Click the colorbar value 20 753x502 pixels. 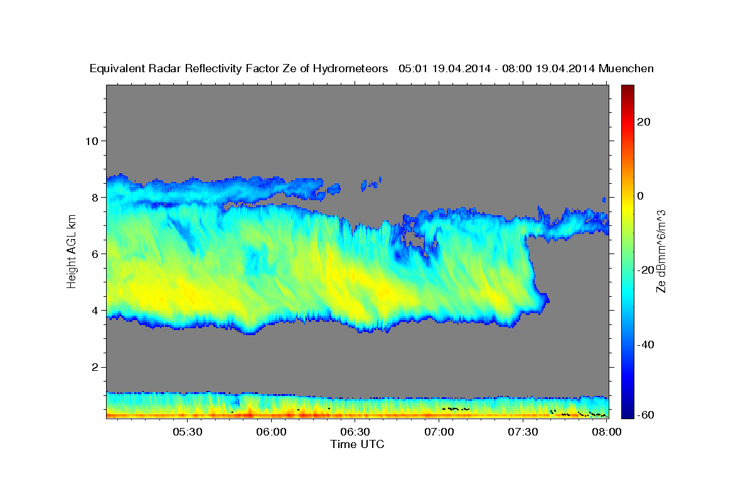tap(643, 122)
